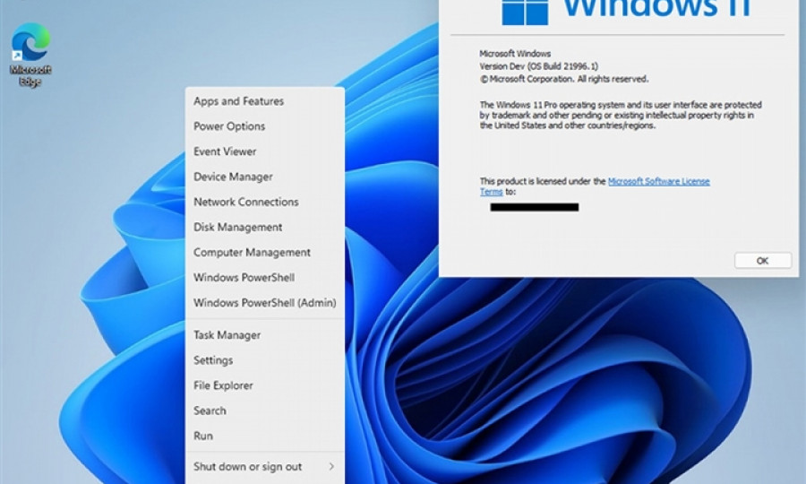This screenshot has height=484, width=806.
Task: Click Search in the context menu
Action: pyautogui.click(x=210, y=411)
